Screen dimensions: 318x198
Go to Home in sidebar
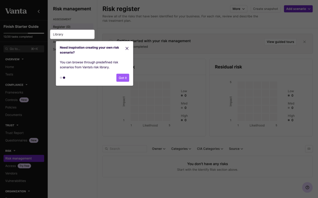(9, 67)
